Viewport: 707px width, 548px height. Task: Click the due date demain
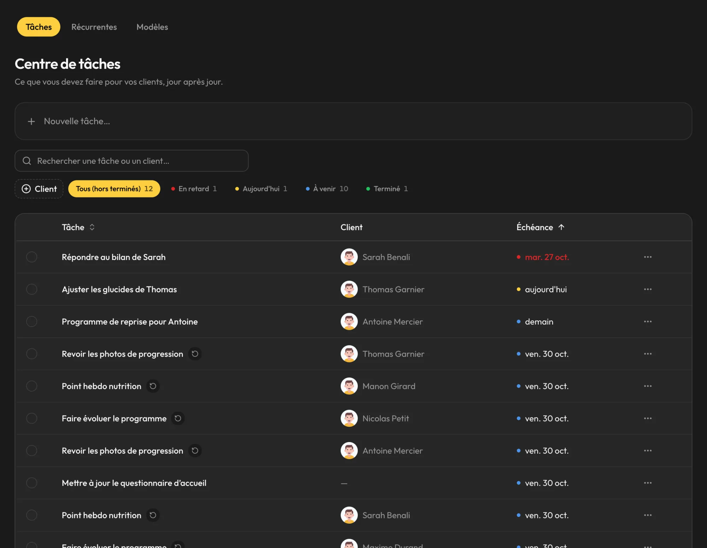tap(539, 322)
